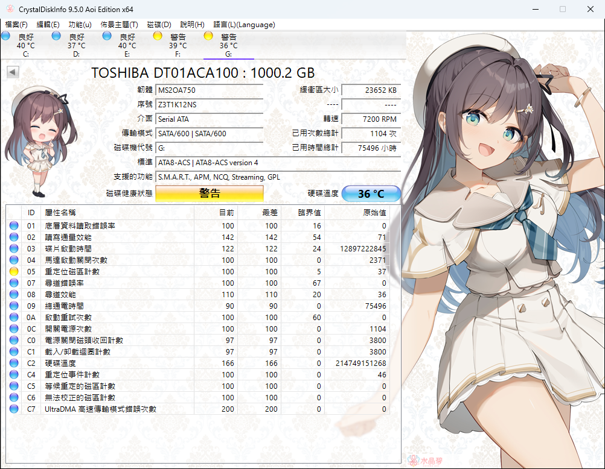Open the 磁碟(D) menu
Image resolution: width=605 pixels, height=469 pixels.
tap(159, 25)
